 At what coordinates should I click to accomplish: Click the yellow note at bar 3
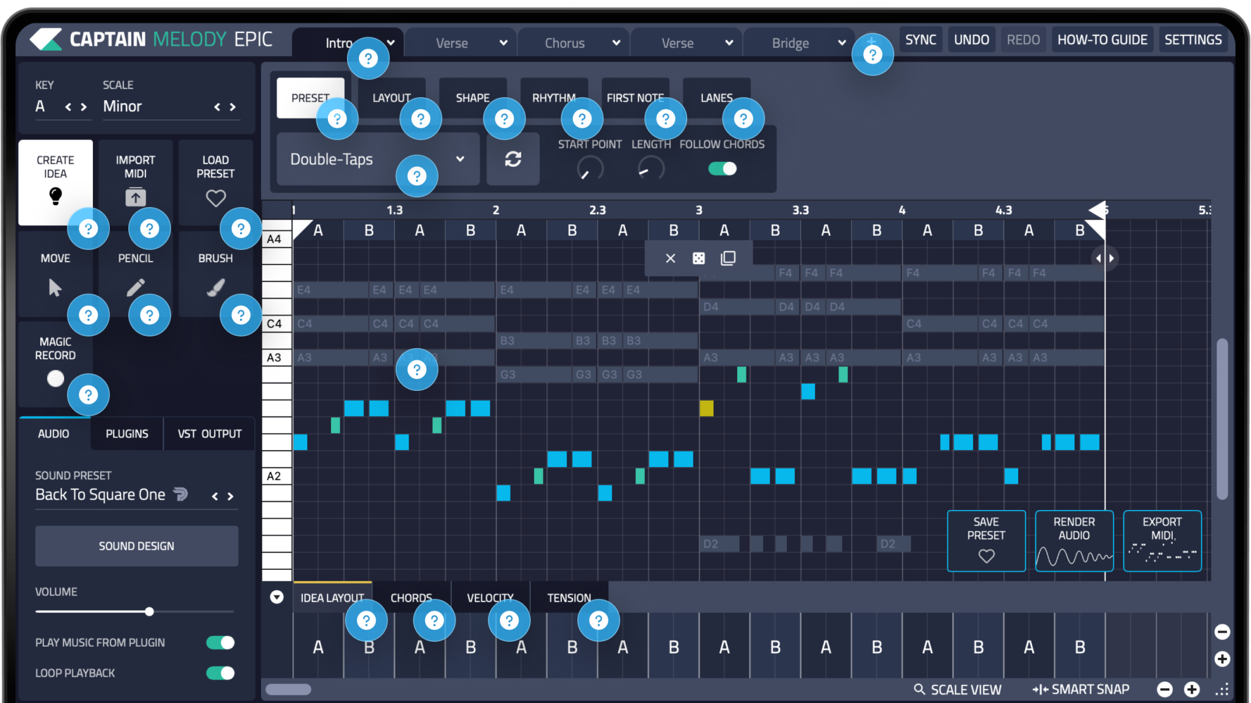[x=707, y=408]
